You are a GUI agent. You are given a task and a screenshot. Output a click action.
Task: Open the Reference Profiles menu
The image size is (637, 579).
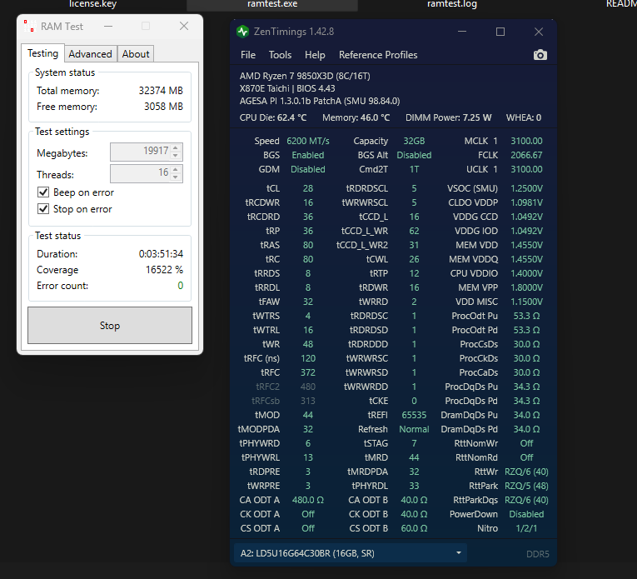[x=378, y=55]
